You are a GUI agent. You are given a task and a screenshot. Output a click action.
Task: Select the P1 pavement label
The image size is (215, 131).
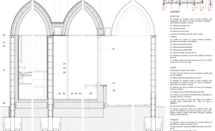click(60, 94)
